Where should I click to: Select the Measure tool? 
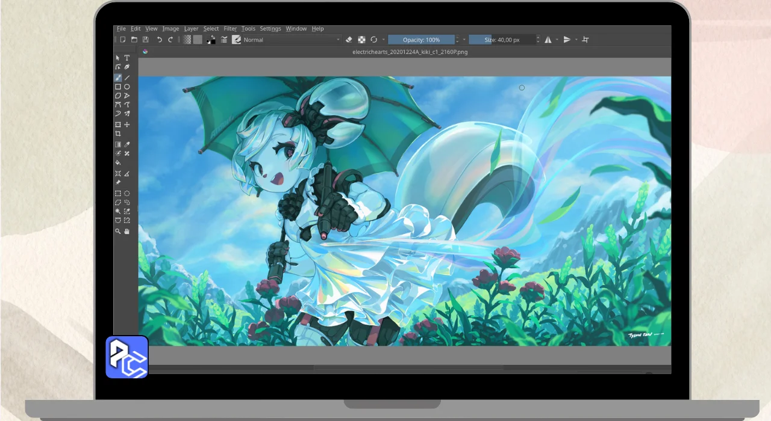(x=127, y=174)
